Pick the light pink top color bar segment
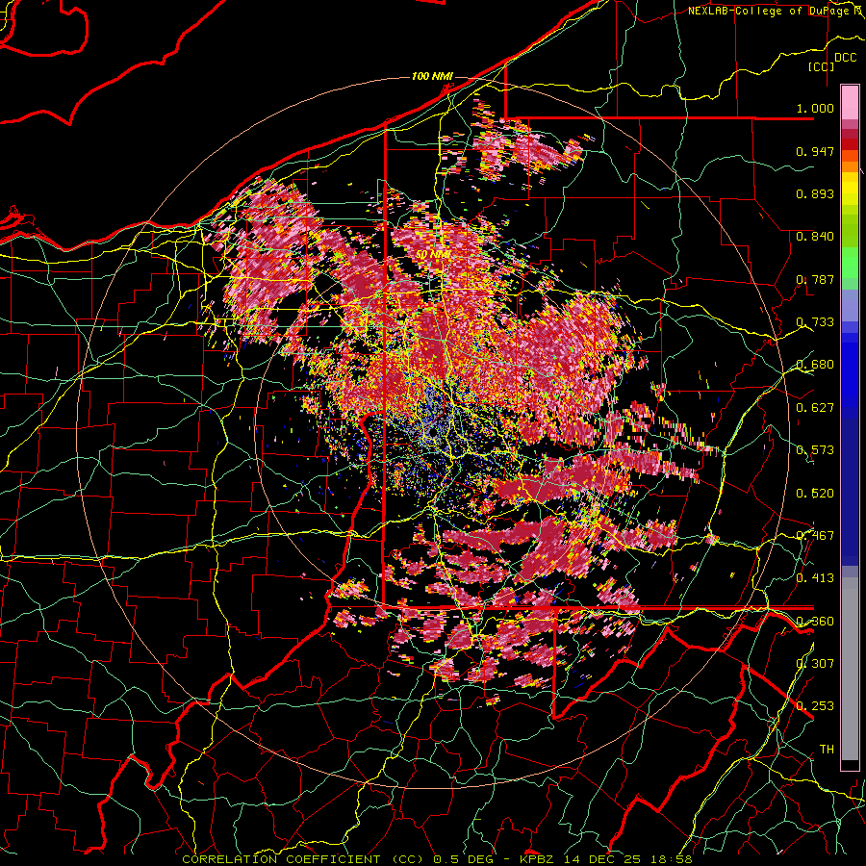The height and width of the screenshot is (866, 866). [x=850, y=103]
